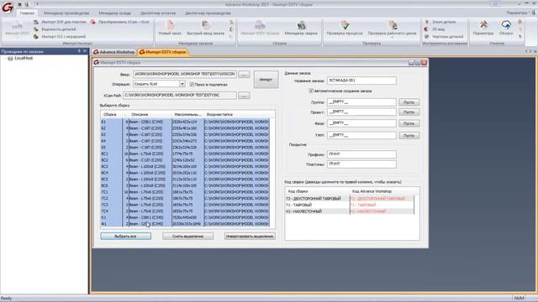Click the Профили coating input field

click(x=361, y=154)
